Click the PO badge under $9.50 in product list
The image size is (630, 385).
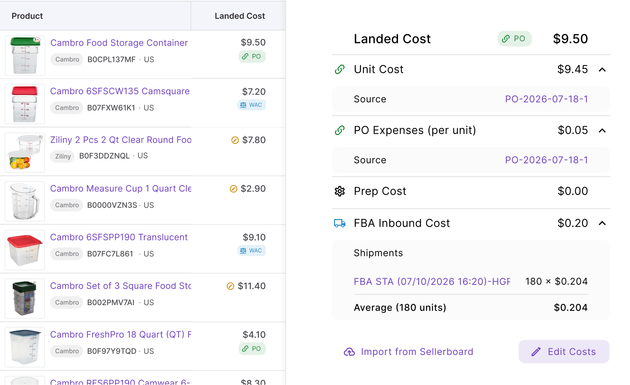click(252, 57)
